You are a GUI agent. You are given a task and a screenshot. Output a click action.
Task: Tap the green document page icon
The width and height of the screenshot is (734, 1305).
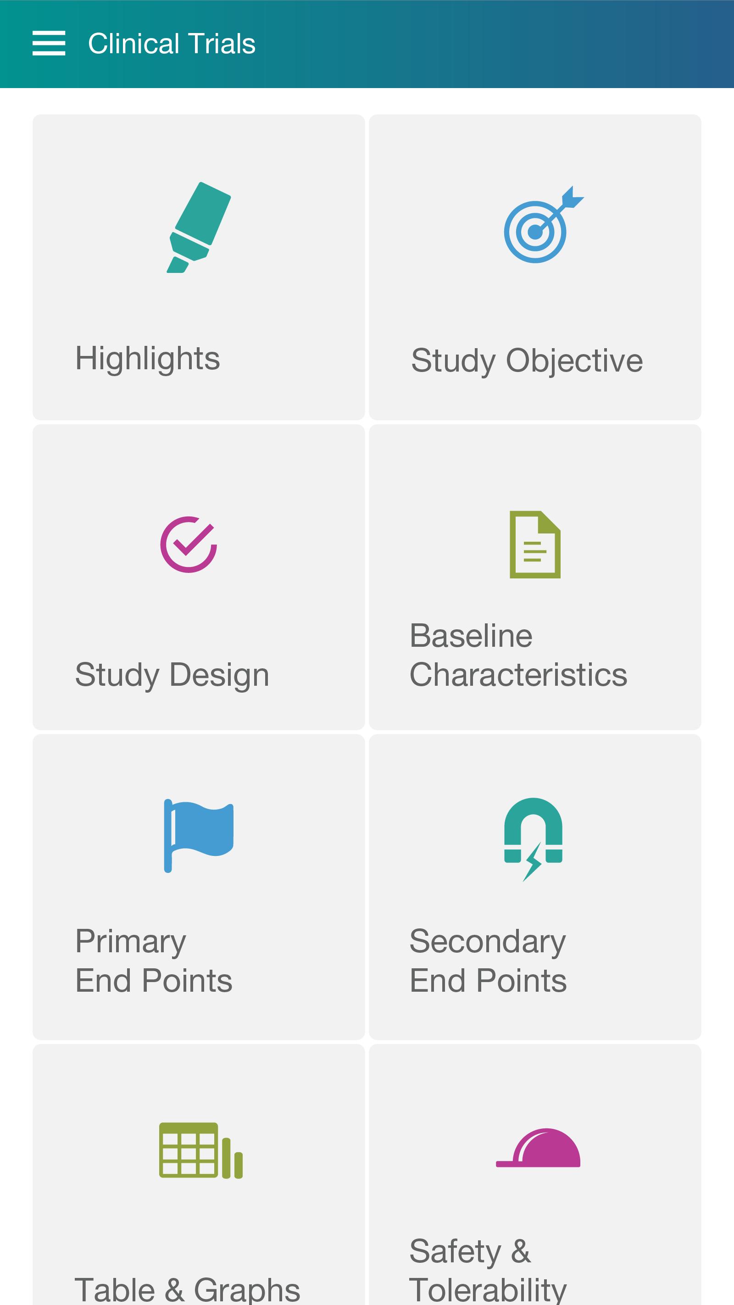535,544
